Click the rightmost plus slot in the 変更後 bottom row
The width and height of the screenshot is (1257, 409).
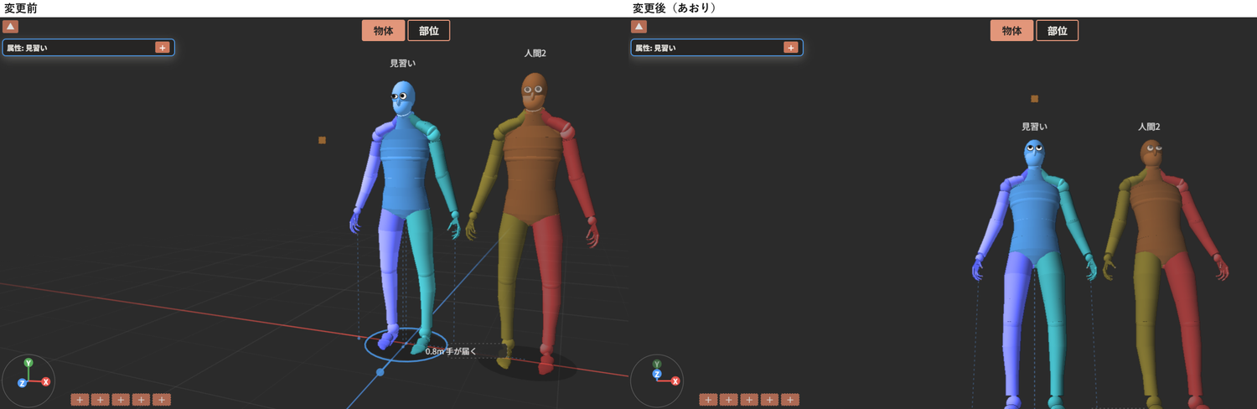click(790, 400)
